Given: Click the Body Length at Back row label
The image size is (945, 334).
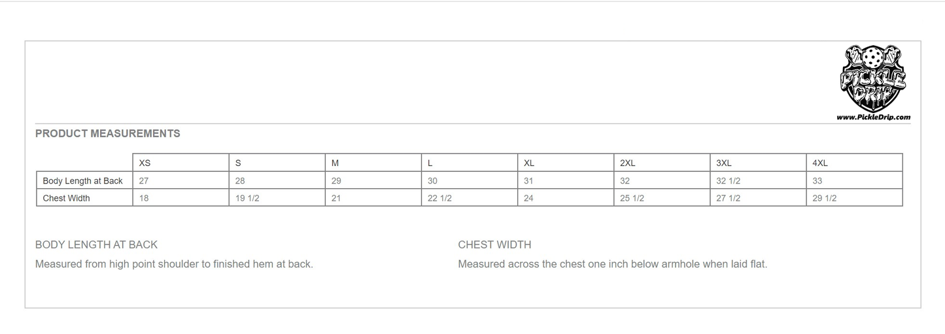Looking at the screenshot, I should click(83, 180).
